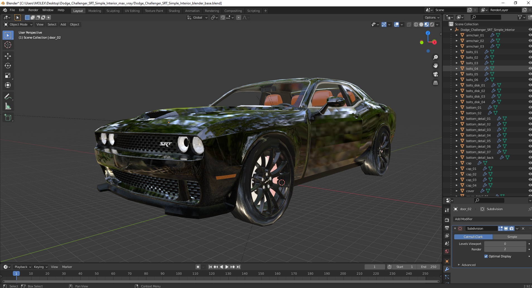
Task: Switch perspective/orthographic projection grid icon
Action: pos(436,83)
